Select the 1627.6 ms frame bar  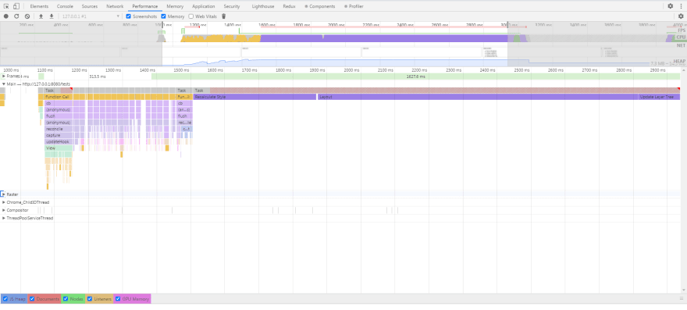(416, 77)
